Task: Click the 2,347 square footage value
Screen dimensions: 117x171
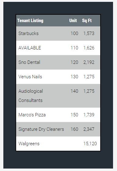Action: [x=89, y=129]
